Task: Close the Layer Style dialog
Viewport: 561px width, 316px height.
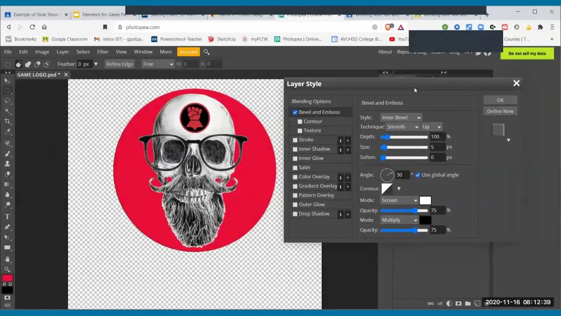Action: pos(516,83)
